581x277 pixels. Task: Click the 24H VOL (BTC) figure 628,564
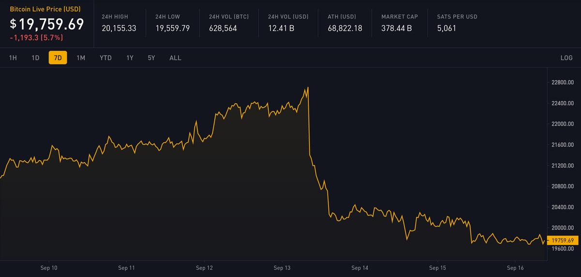coord(223,28)
